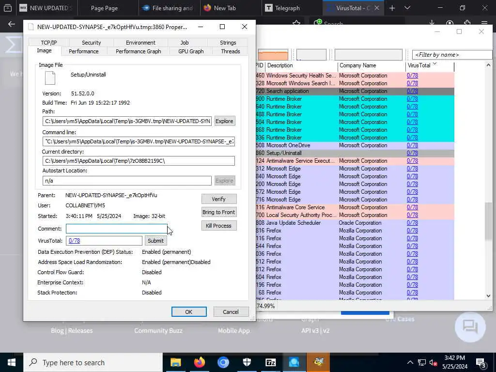Open the notification center icon
The image size is (496, 372).
[x=481, y=363]
